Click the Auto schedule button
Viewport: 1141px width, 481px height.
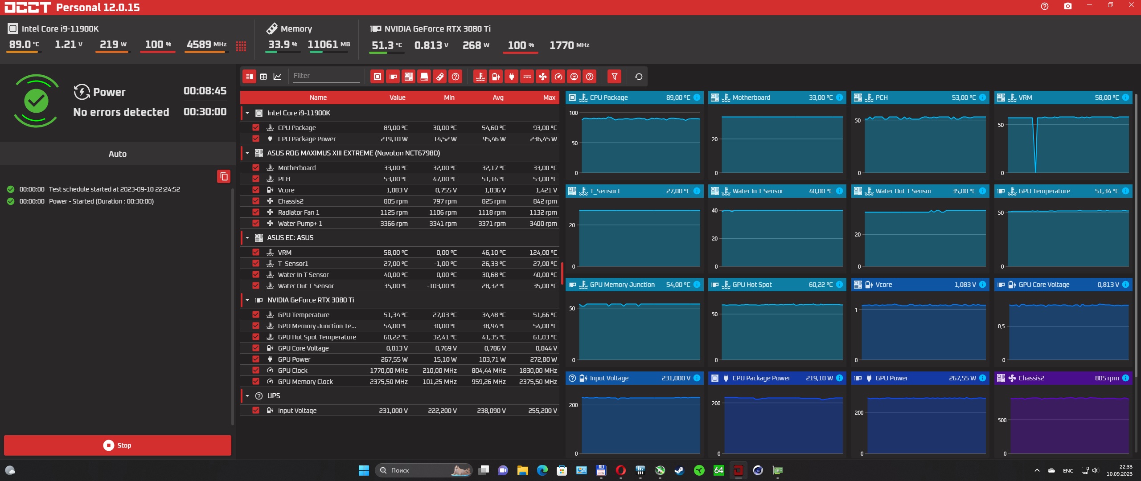pyautogui.click(x=118, y=154)
